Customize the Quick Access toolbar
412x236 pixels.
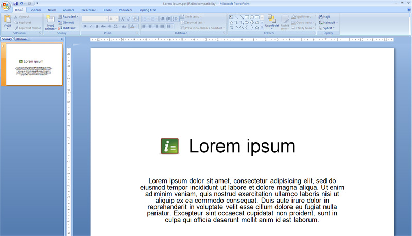(x=37, y=4)
